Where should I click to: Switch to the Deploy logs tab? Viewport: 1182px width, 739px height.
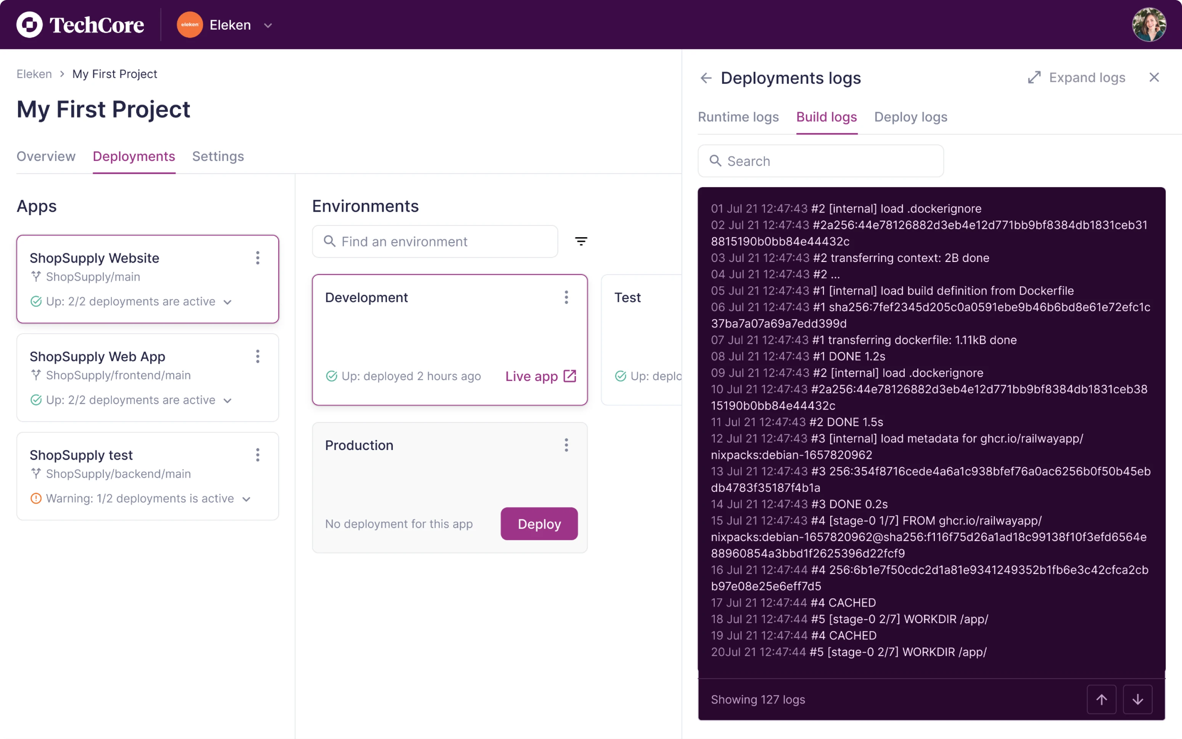pos(910,117)
